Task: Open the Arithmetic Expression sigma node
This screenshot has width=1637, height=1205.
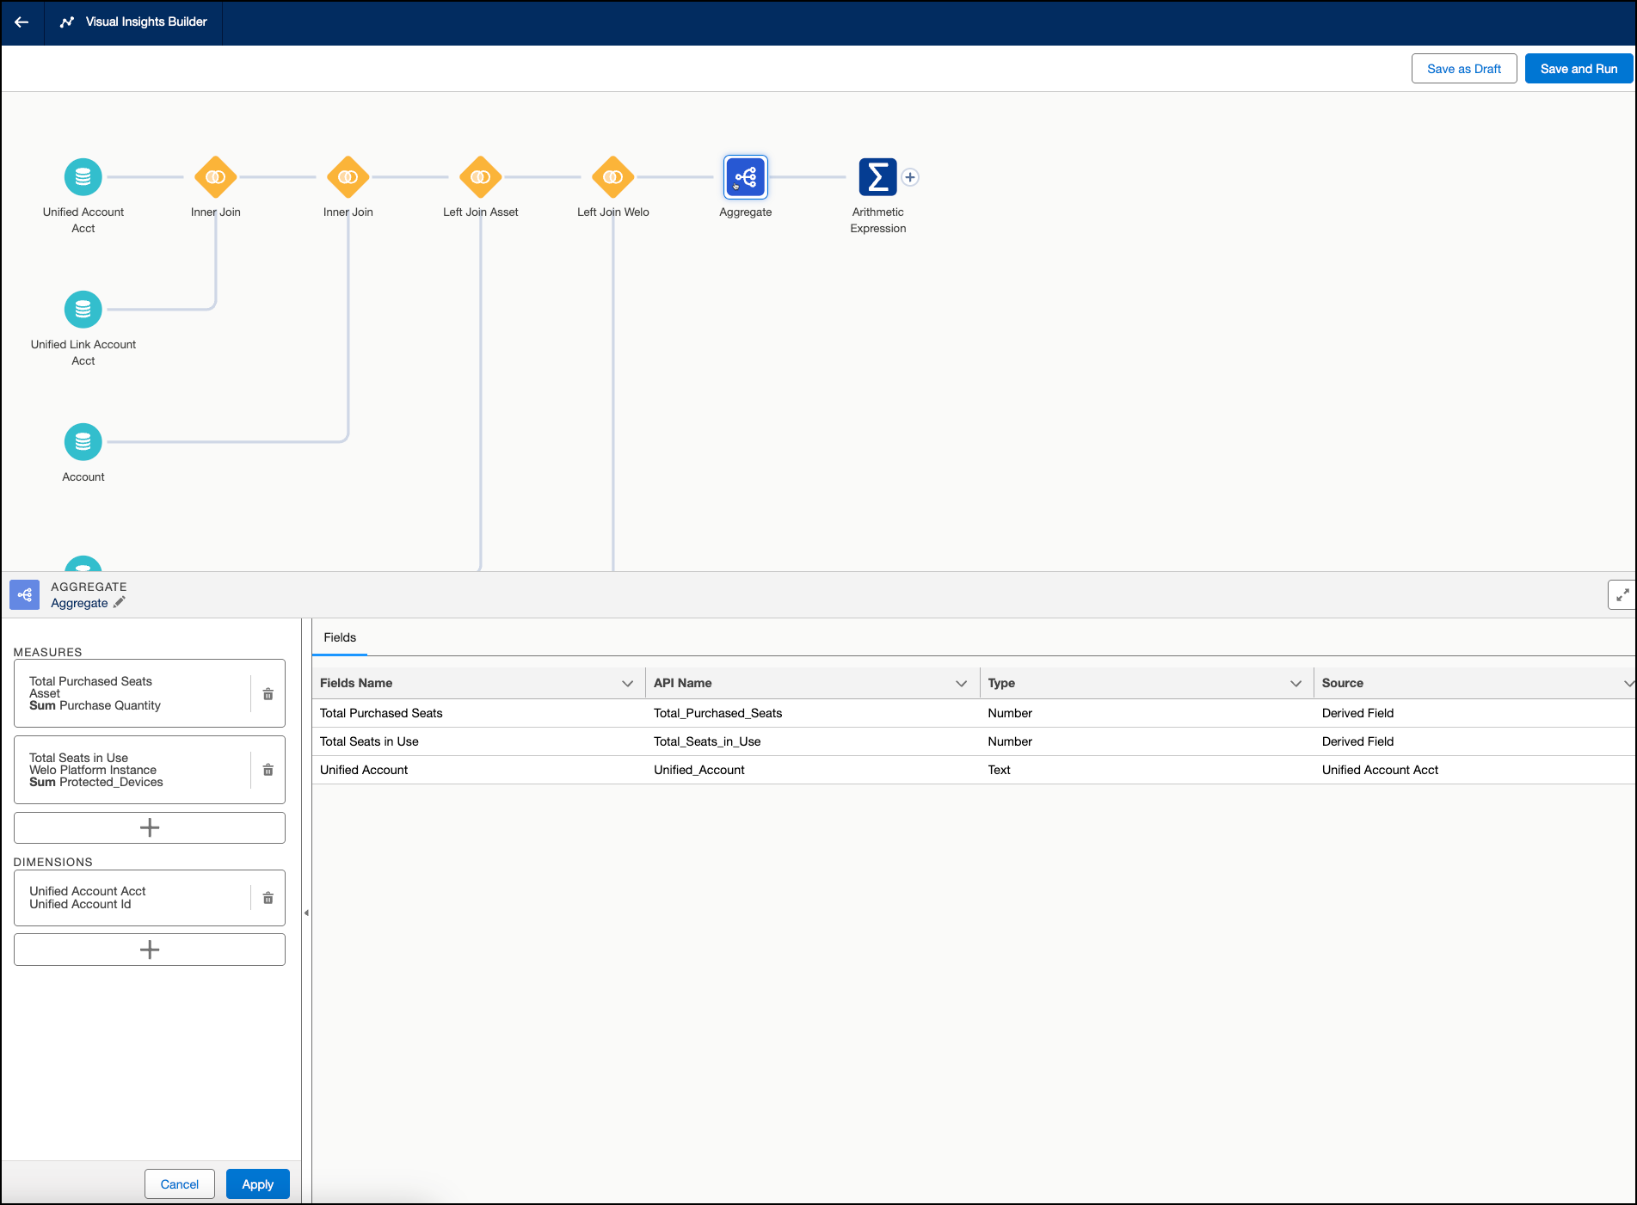Action: point(877,177)
